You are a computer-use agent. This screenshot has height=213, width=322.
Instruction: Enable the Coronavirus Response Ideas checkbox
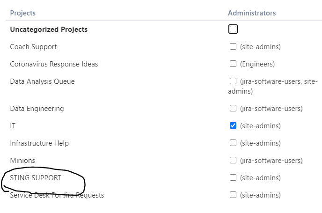233,64
